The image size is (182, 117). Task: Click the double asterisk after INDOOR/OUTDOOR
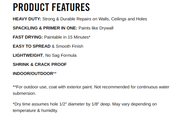coord(55,73)
